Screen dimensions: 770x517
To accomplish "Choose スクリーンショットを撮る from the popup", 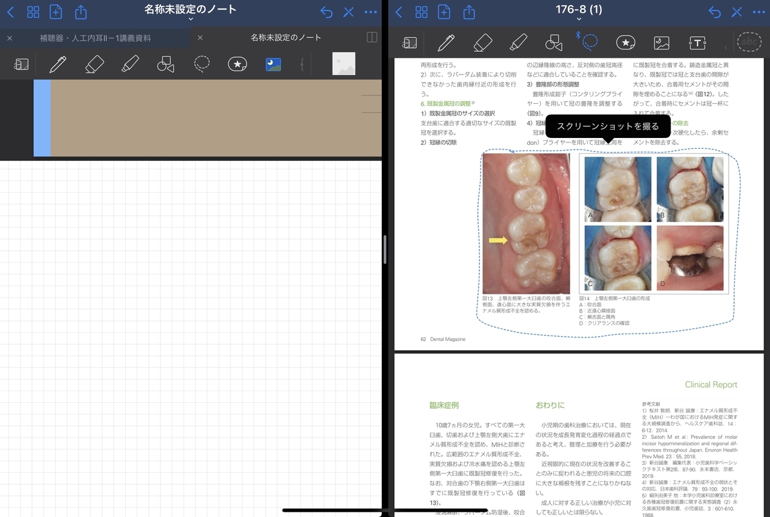I will pyautogui.click(x=608, y=126).
